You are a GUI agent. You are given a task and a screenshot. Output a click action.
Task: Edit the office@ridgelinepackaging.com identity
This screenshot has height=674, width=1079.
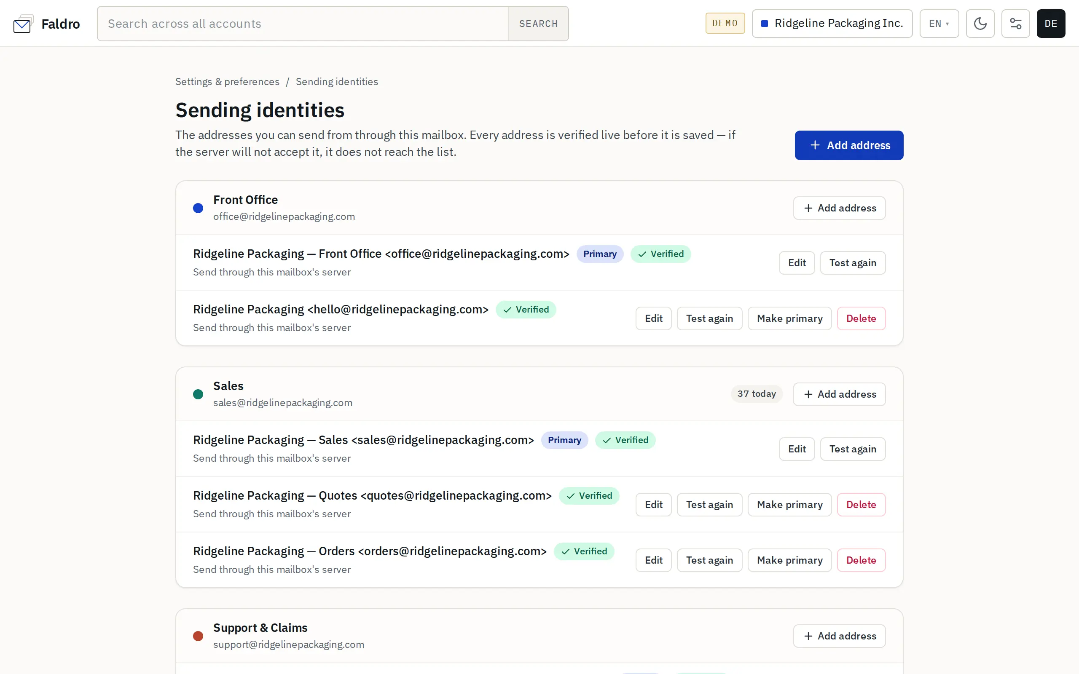pyautogui.click(x=797, y=263)
